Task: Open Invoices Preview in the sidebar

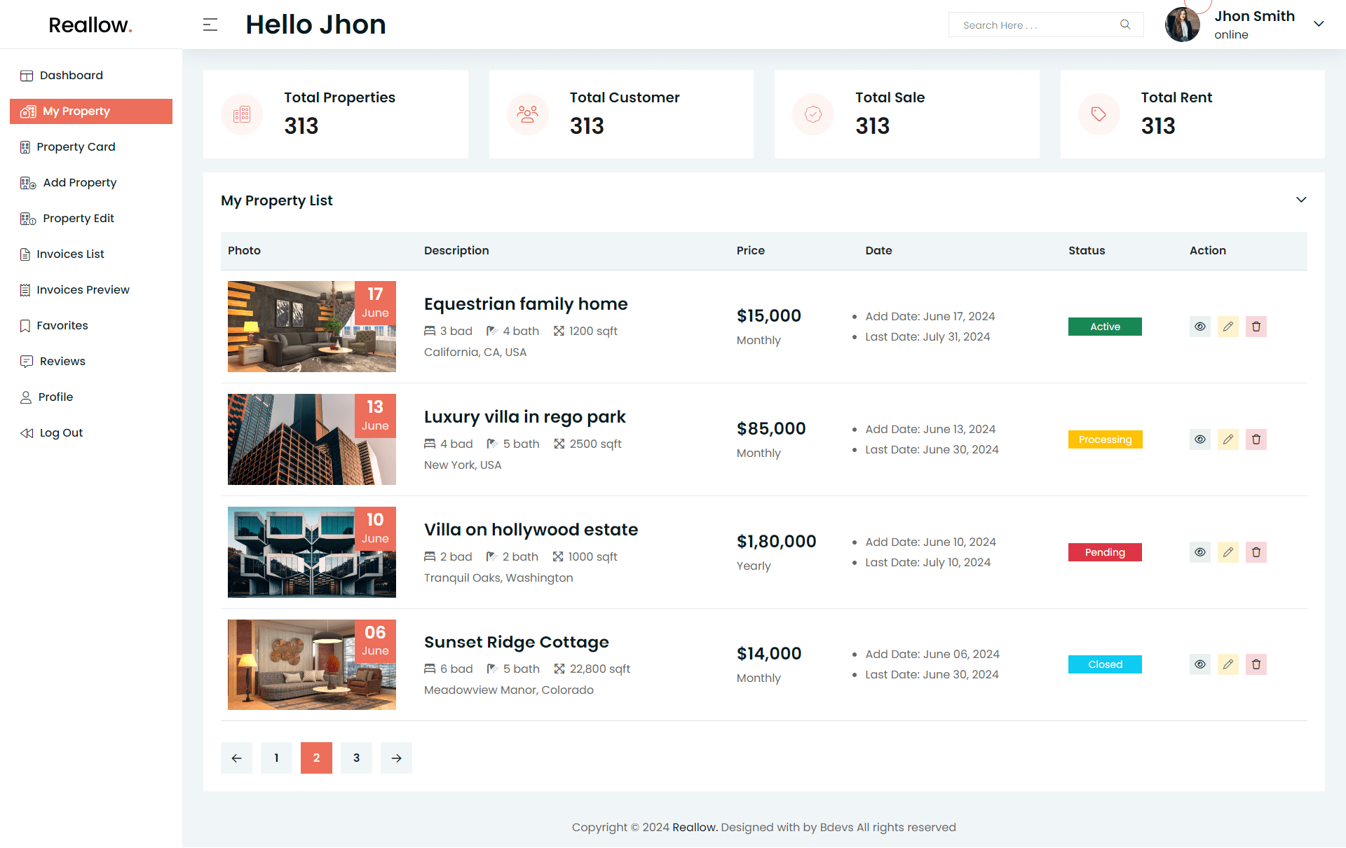Action: pos(83,290)
